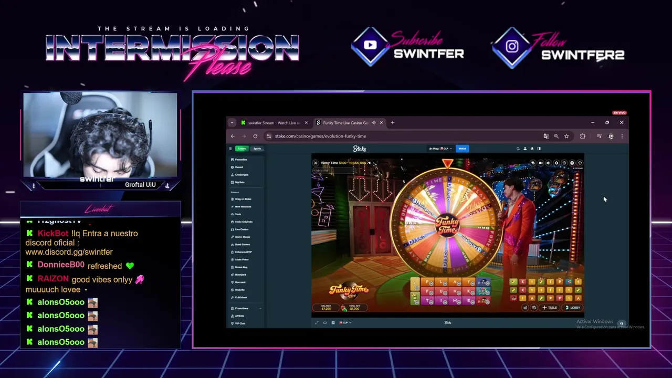
Task: Open the Stake sidebar hamburger menu
Action: (230, 149)
